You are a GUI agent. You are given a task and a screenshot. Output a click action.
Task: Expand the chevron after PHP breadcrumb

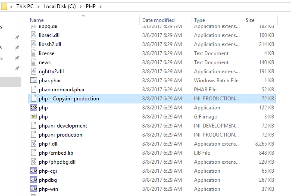(x=100, y=6)
